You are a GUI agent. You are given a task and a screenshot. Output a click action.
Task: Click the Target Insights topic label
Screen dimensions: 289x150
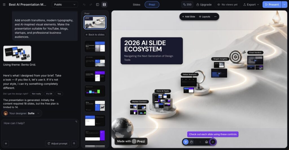point(220,59)
